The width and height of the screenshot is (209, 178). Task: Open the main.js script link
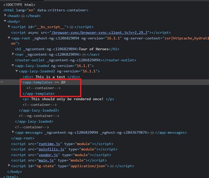(46, 160)
